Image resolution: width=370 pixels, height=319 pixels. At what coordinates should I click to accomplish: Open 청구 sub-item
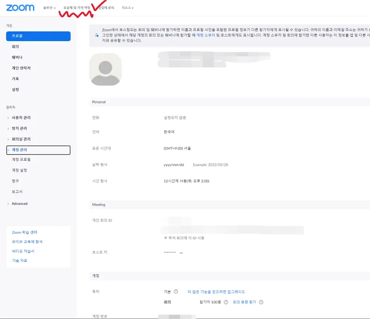coord(15,181)
